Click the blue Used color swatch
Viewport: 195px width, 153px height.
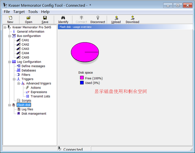coord(82,83)
